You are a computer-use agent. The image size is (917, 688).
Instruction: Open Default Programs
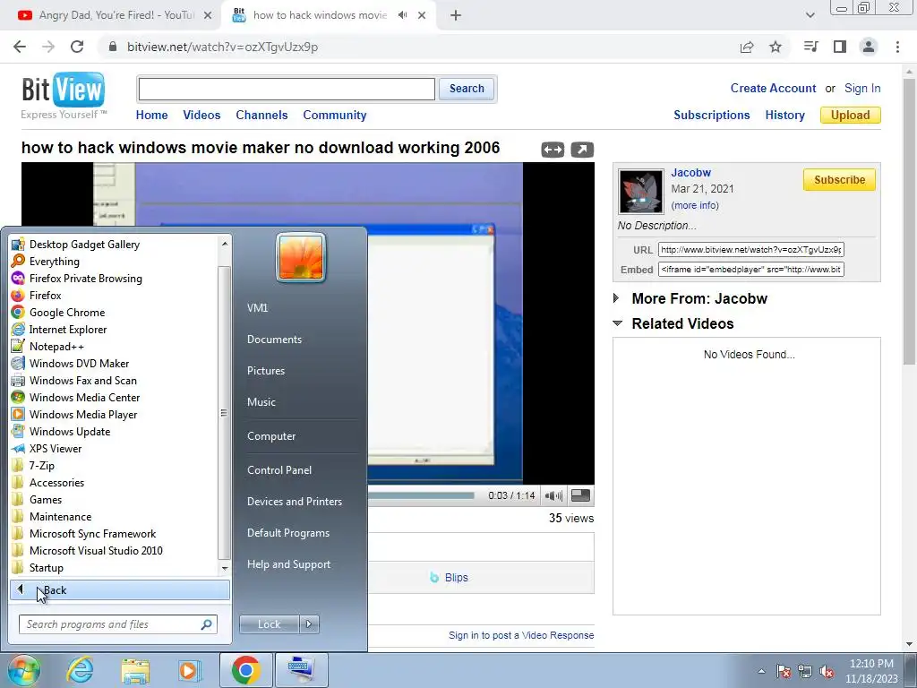click(x=287, y=533)
